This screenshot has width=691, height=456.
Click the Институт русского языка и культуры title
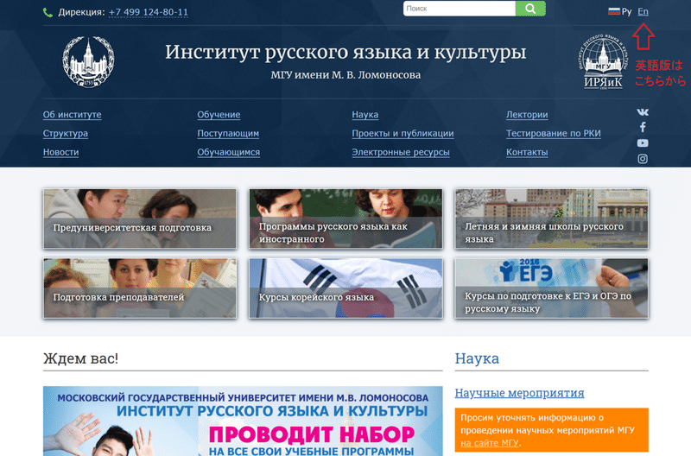point(345,52)
